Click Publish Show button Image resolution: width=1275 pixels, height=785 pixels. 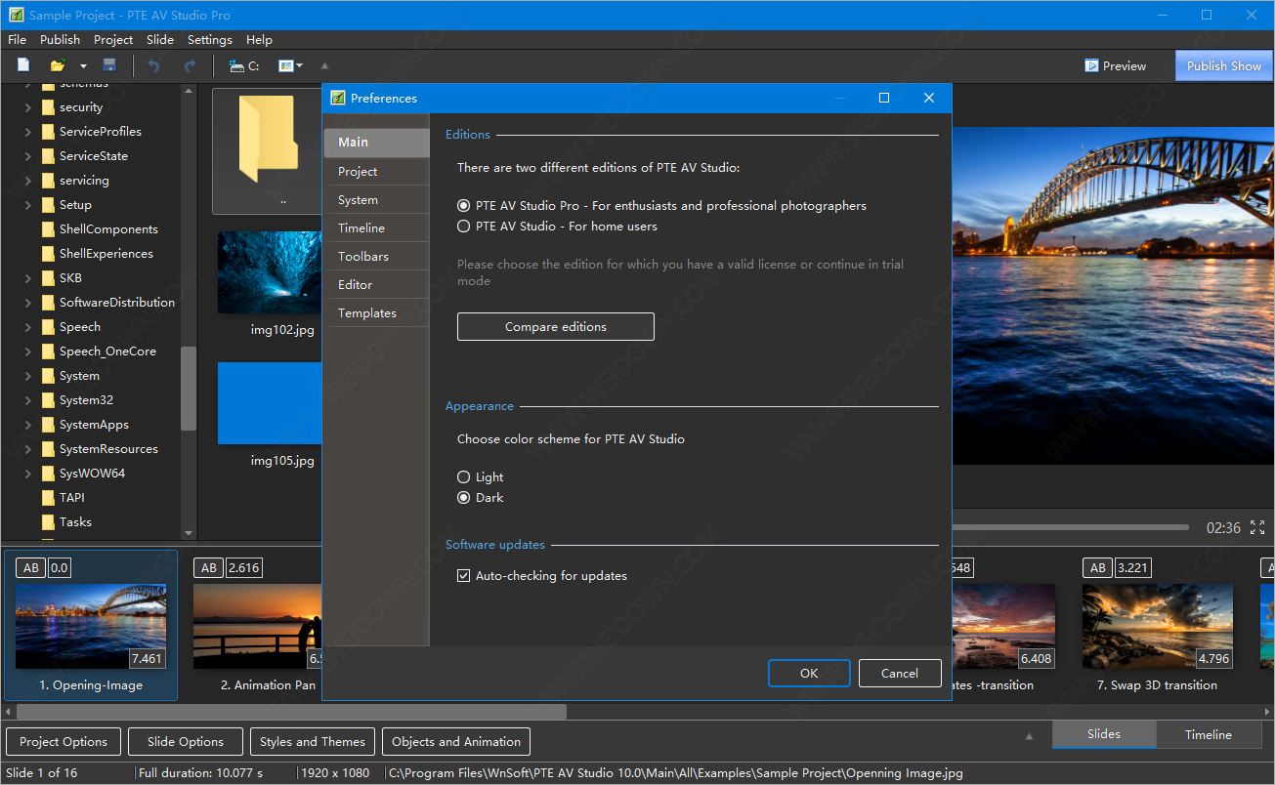(1224, 65)
